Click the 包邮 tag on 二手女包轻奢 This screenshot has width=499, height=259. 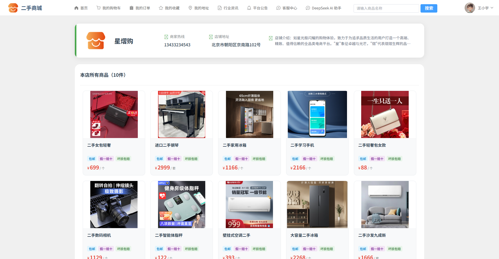pos(92,159)
